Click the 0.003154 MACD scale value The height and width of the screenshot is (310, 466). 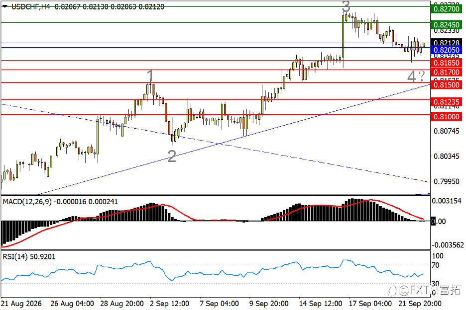tap(447, 201)
